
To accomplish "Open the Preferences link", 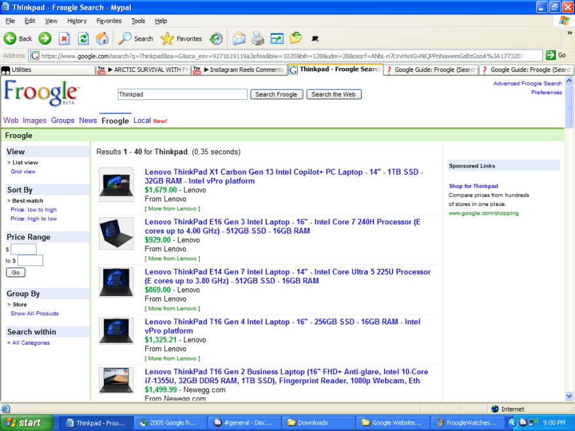I will pos(546,92).
